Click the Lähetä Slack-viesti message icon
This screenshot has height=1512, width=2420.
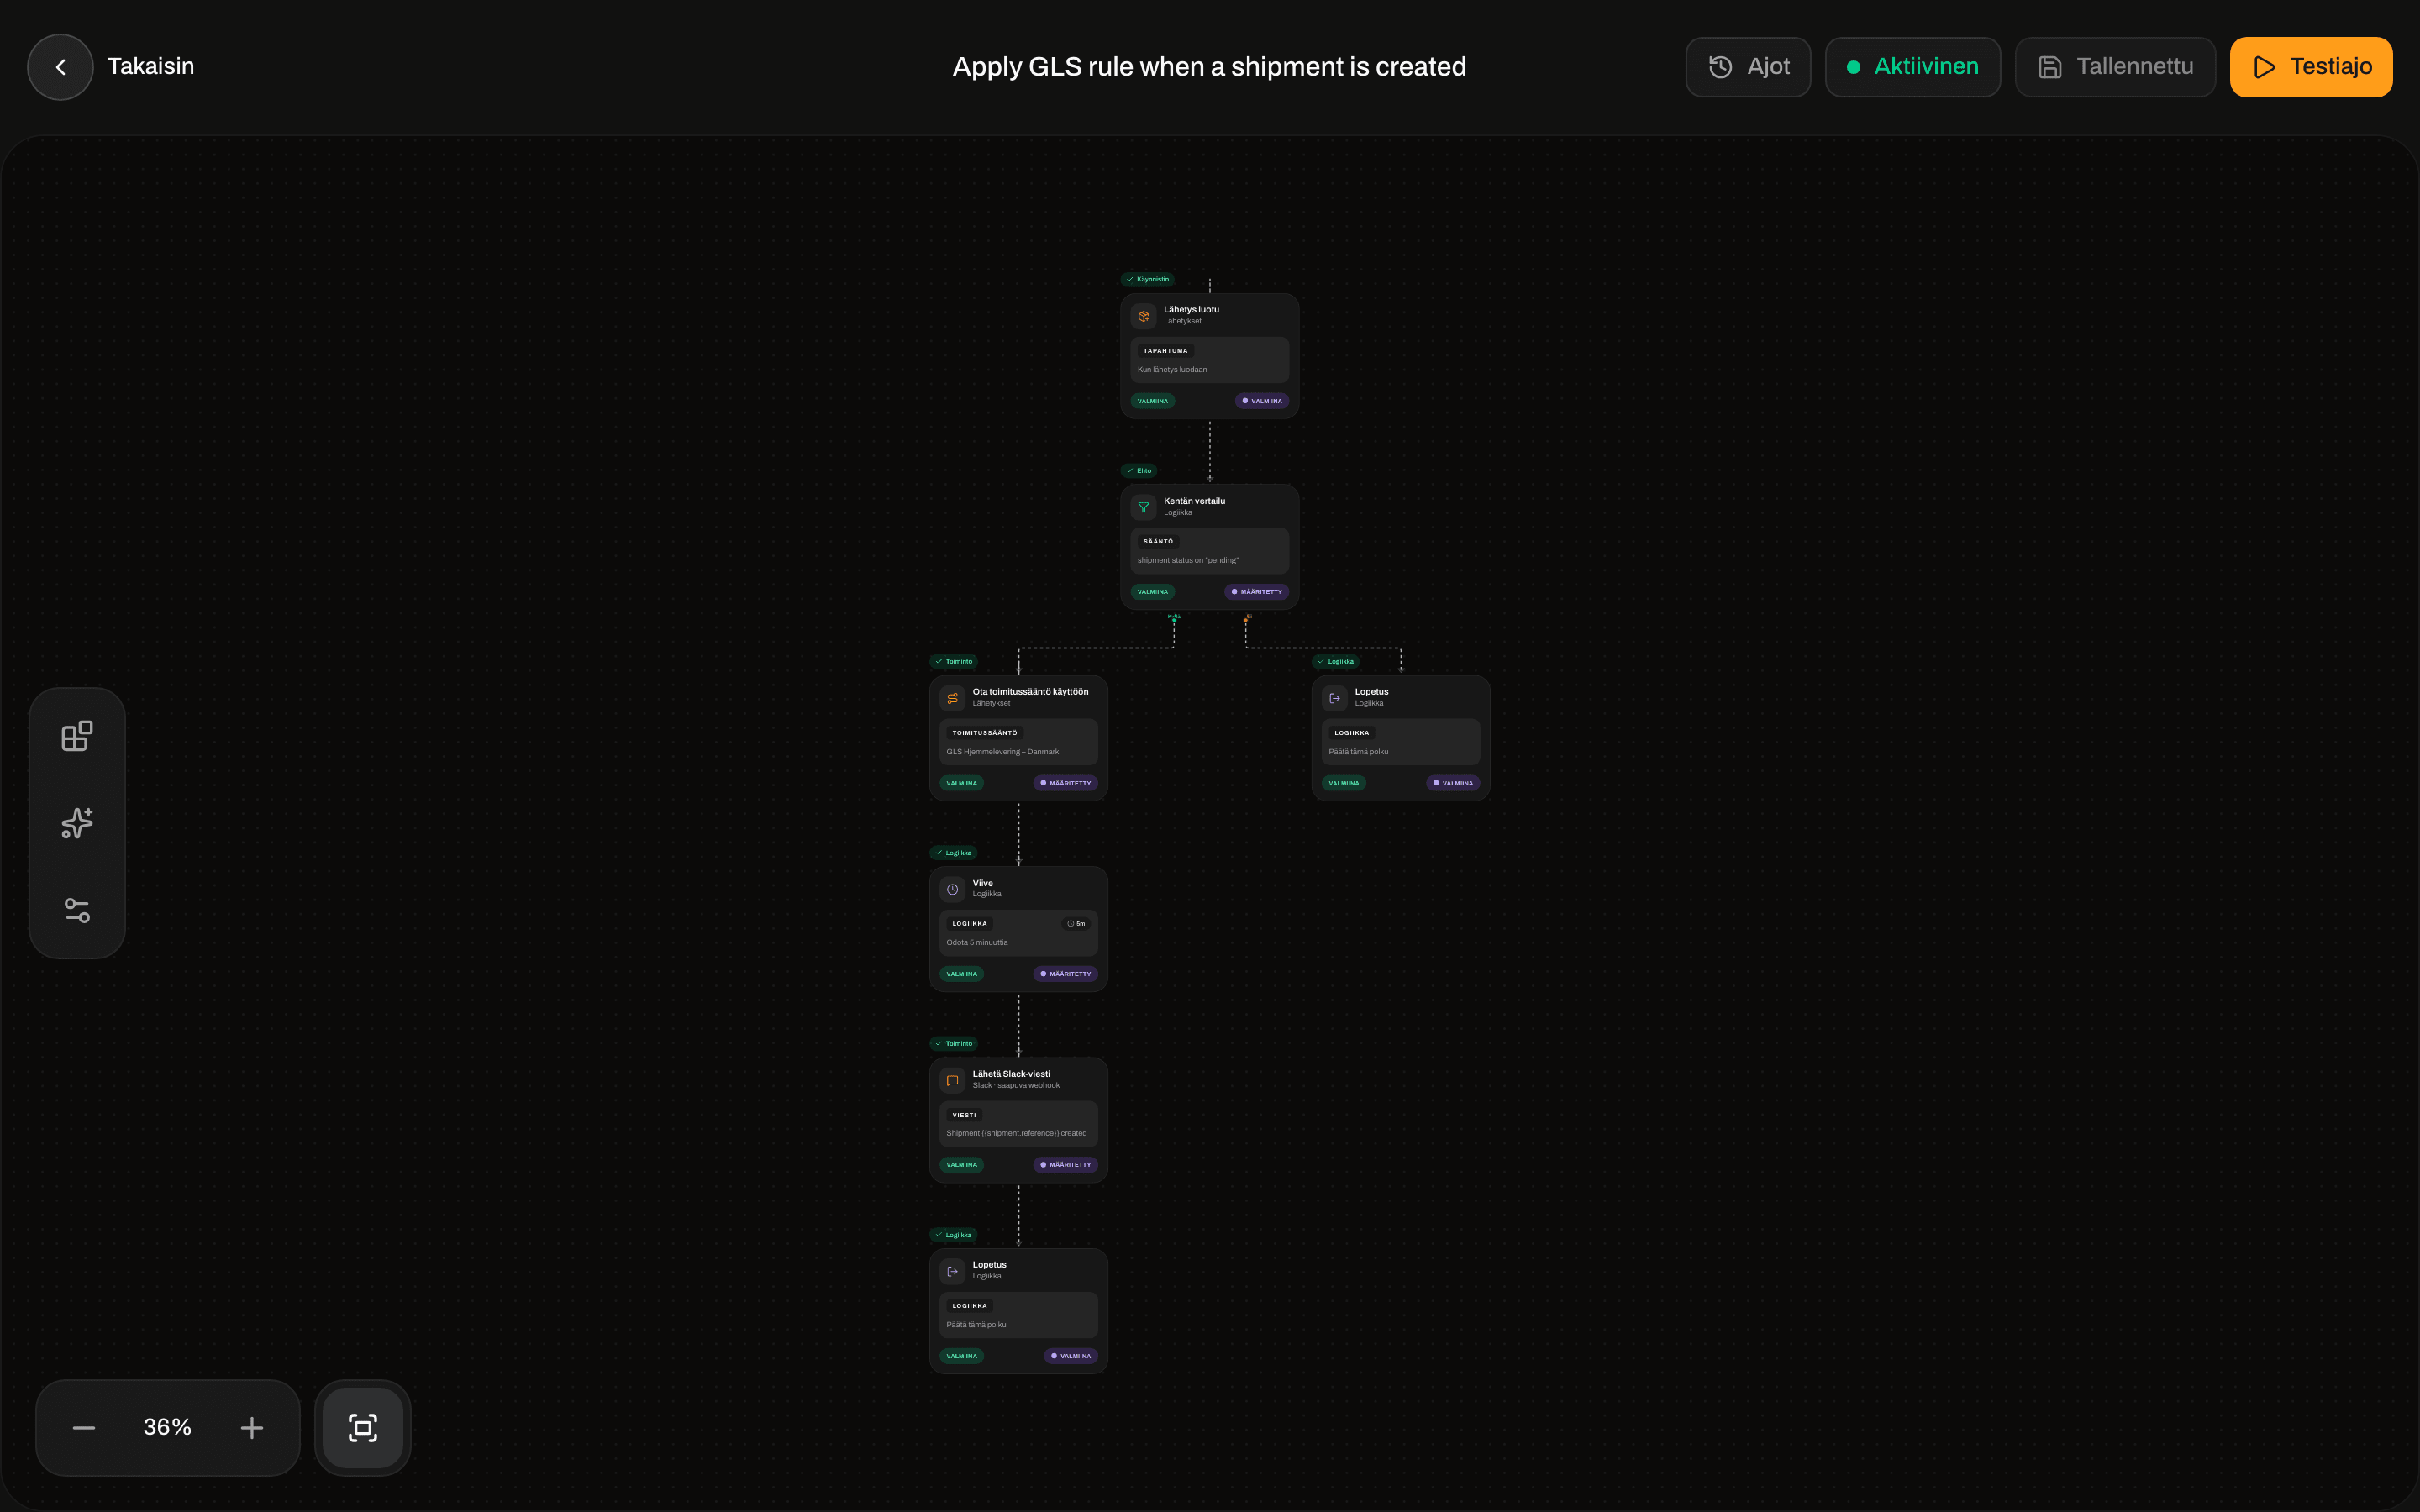pos(952,1080)
